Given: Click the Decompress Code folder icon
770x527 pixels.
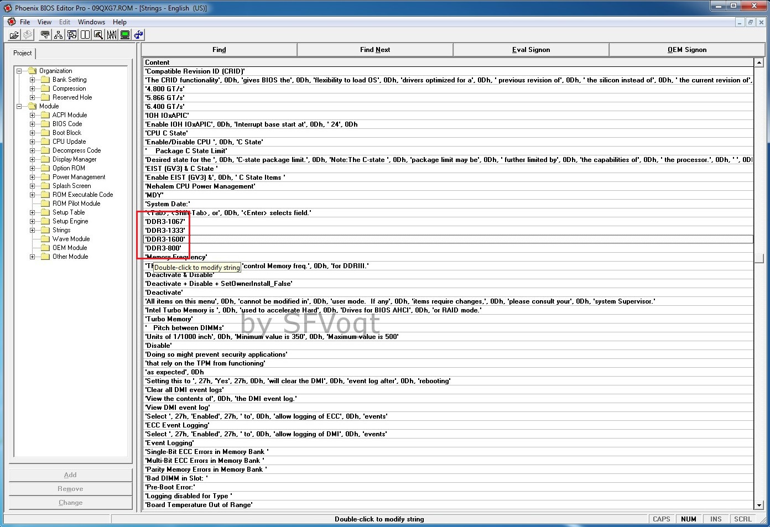Looking at the screenshot, I should tap(45, 150).
